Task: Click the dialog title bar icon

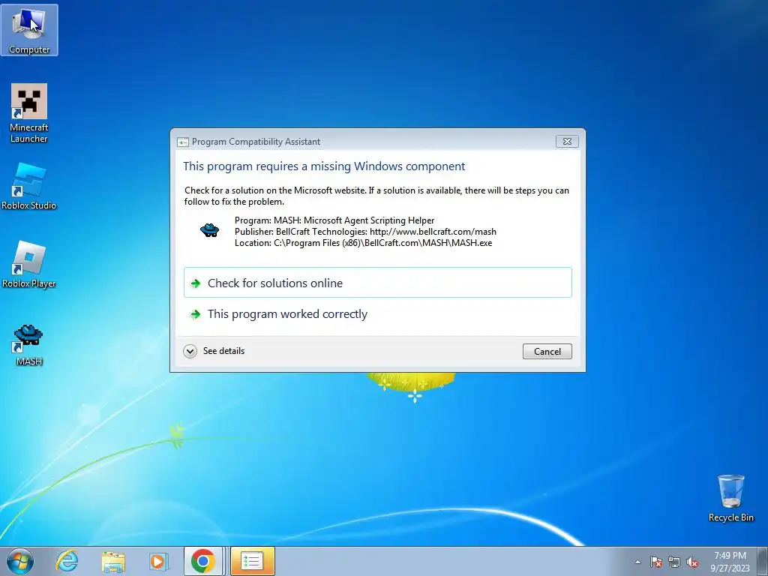Action: 183,142
